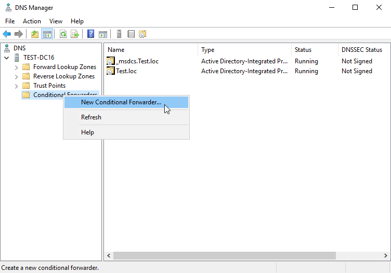Image resolution: width=391 pixels, height=273 pixels.
Task: Toggle the Show/Hide Console Tree icon
Action: (47, 34)
